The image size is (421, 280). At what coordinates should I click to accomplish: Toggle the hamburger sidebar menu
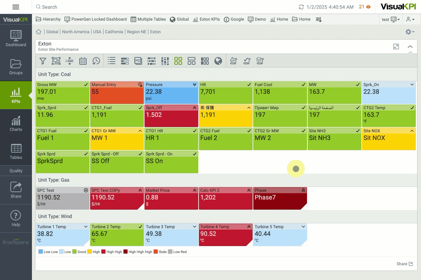coord(16,7)
